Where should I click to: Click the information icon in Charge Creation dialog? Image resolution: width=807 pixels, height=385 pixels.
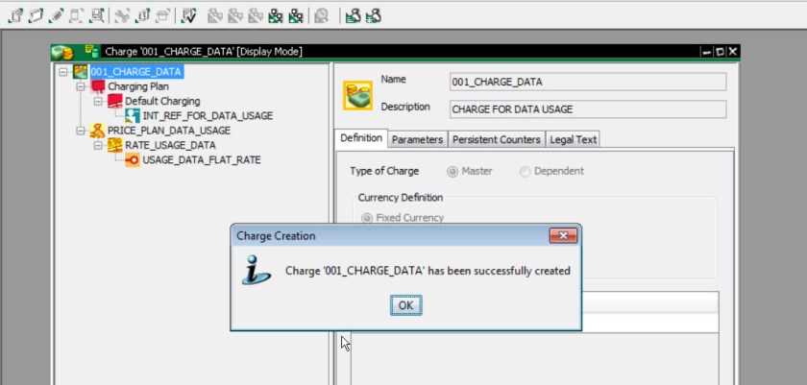click(256, 271)
